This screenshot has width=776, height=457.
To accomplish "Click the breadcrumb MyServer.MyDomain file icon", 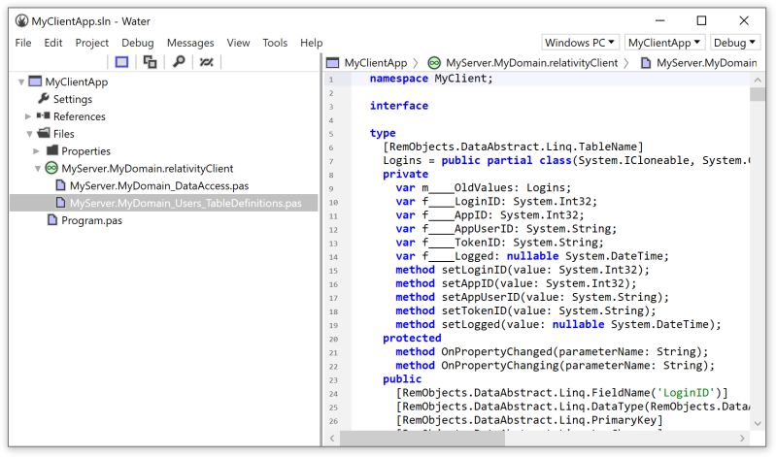I will 646,63.
